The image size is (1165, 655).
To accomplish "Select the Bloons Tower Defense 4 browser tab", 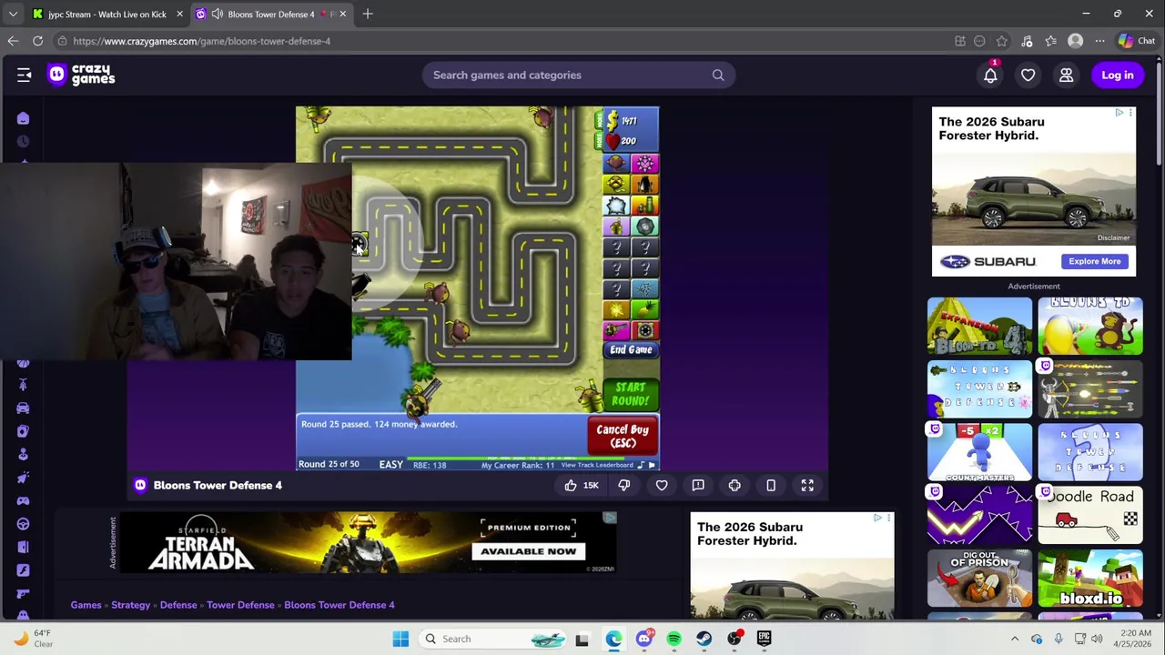I will (270, 15).
